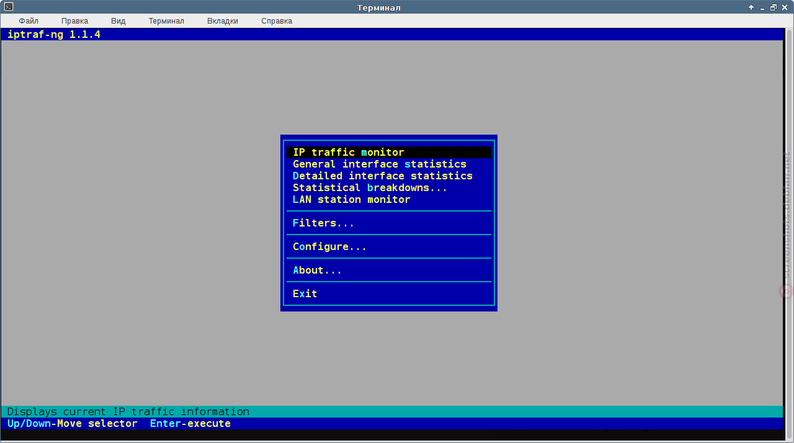Open the Файл menu
Screen dimensions: 794x443
29,20
